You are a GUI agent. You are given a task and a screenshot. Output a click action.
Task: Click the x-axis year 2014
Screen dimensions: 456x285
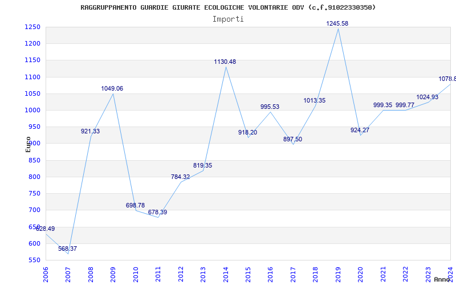pos(226,275)
